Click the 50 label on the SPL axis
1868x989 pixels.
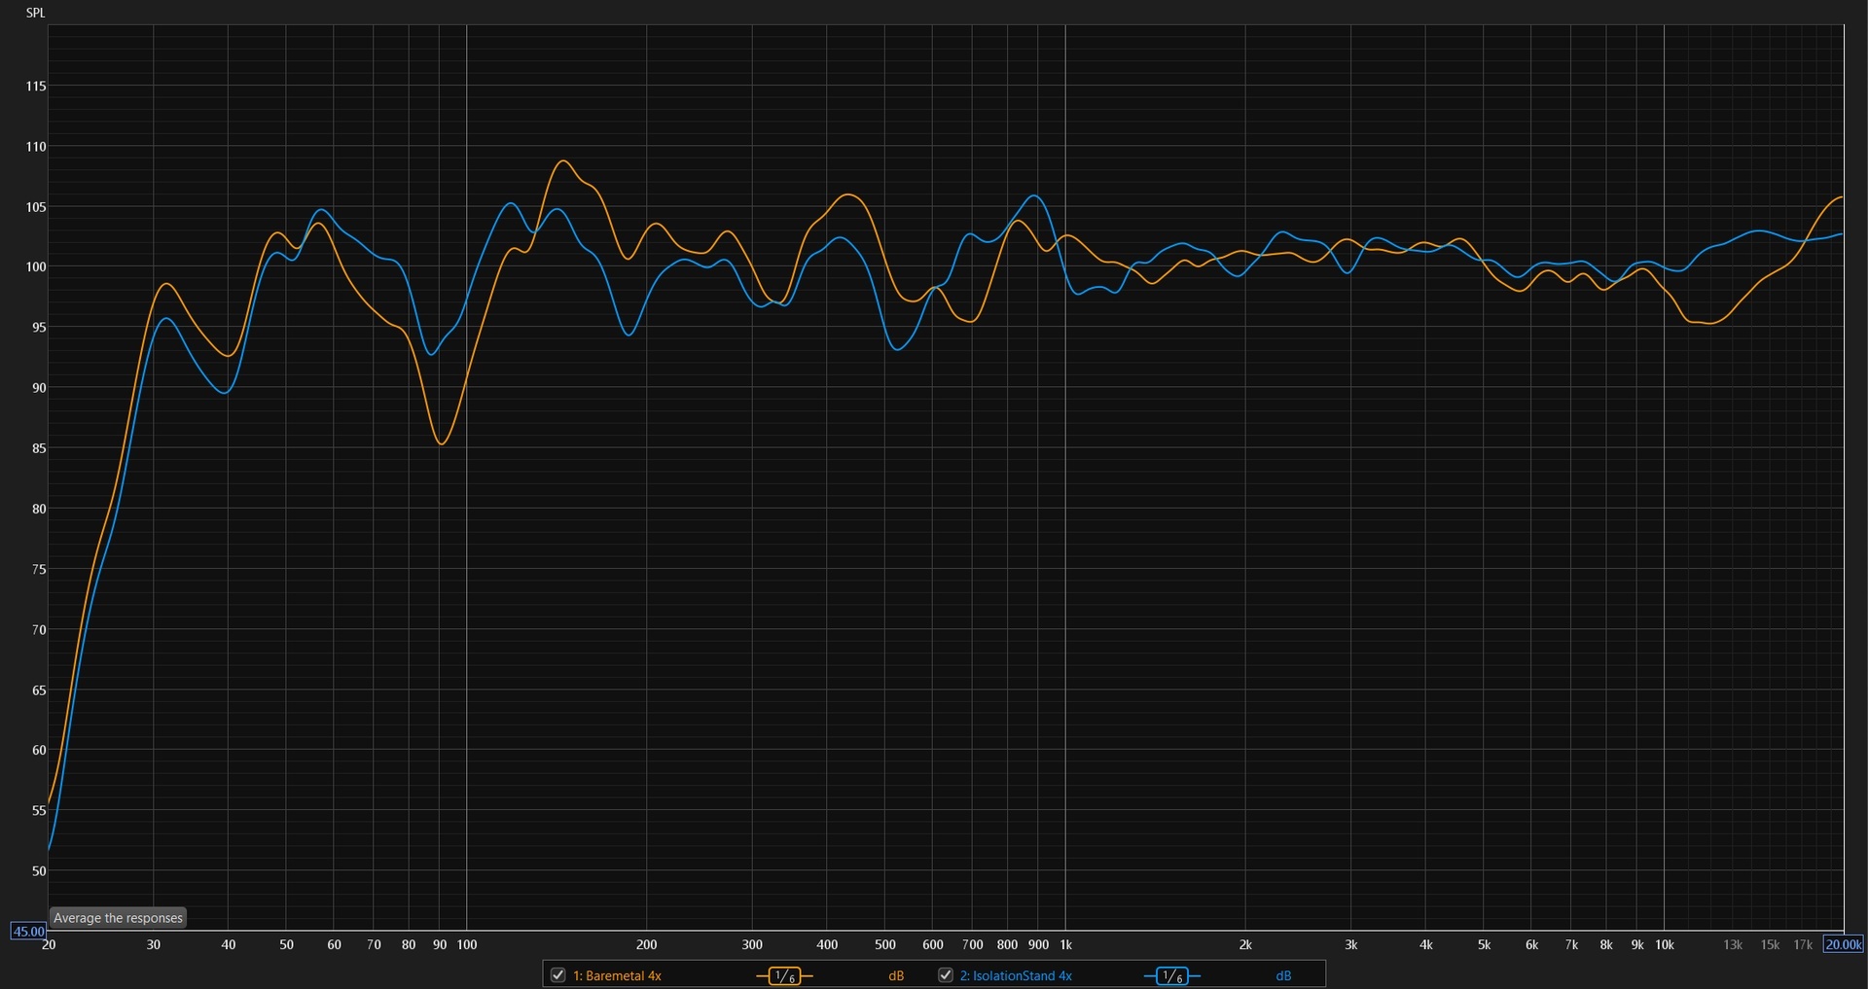point(39,870)
